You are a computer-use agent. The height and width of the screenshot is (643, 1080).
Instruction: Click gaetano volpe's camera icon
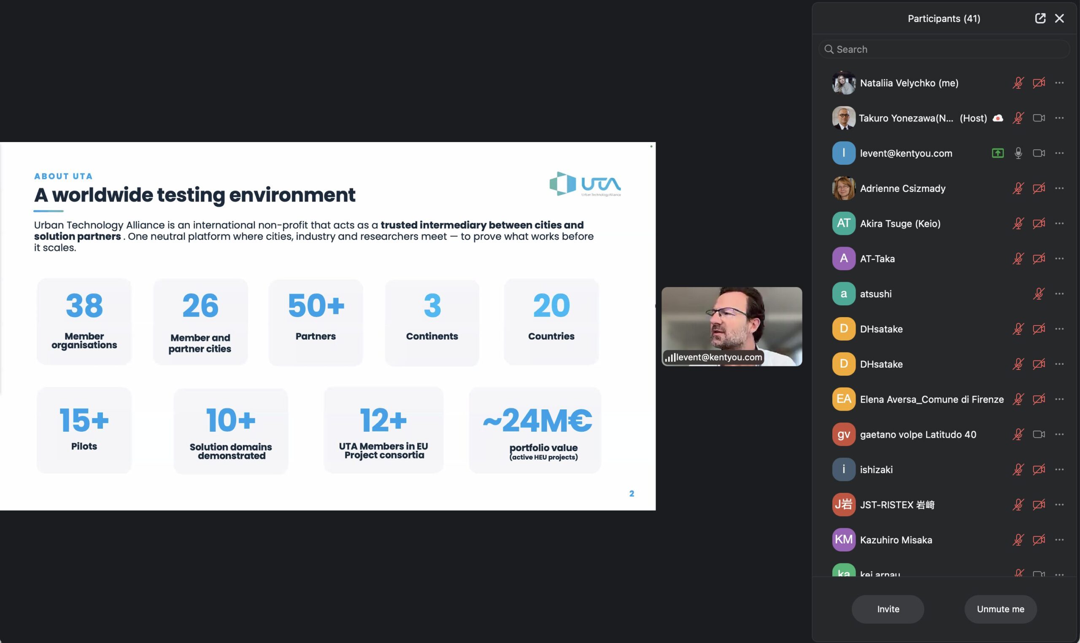[1039, 434]
